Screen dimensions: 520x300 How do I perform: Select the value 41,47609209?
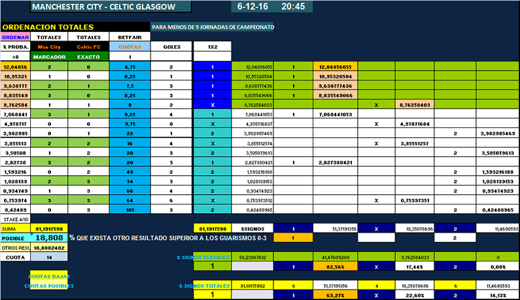coord(335,258)
